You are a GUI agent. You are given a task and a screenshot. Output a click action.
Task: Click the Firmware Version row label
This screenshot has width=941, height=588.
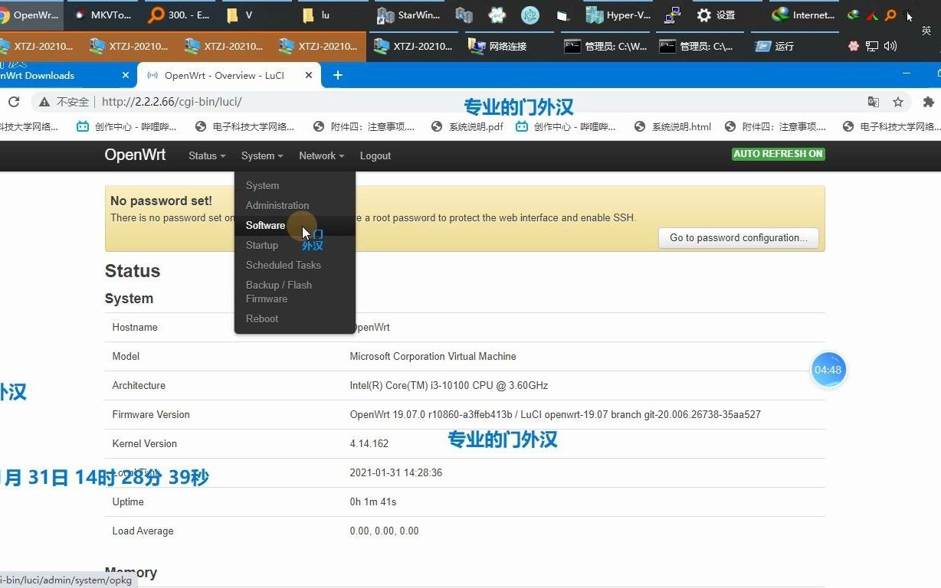(x=151, y=414)
